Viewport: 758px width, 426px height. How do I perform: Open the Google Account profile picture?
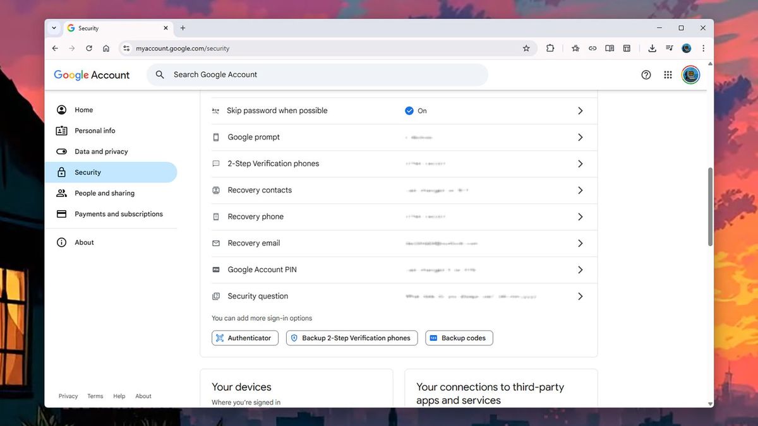tap(690, 74)
